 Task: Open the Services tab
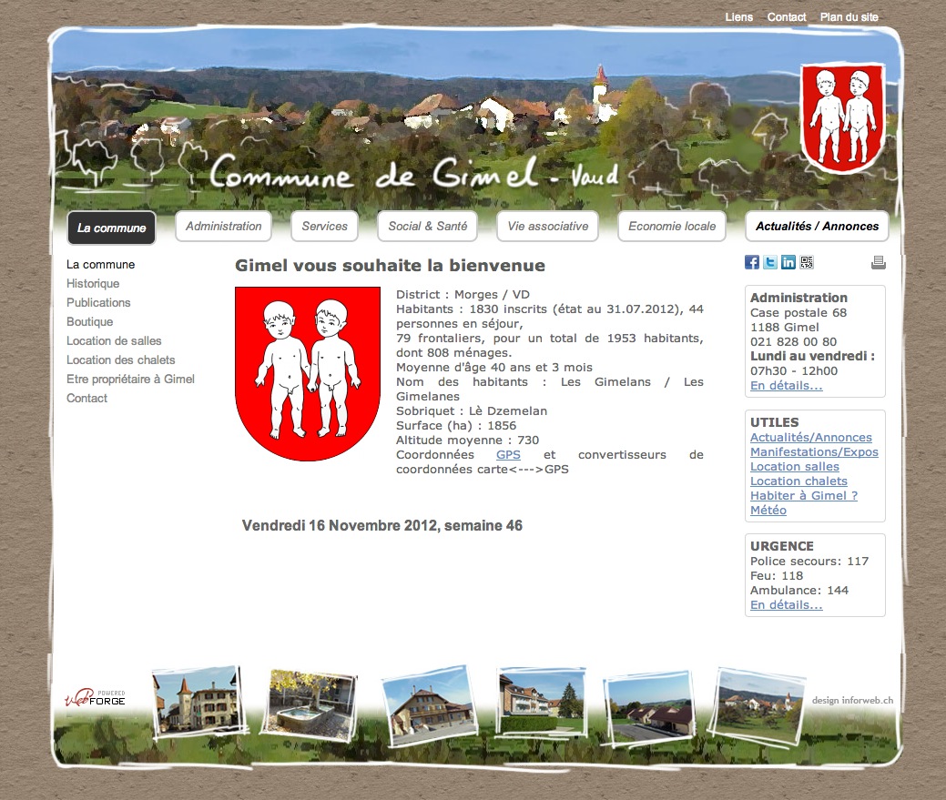click(324, 226)
